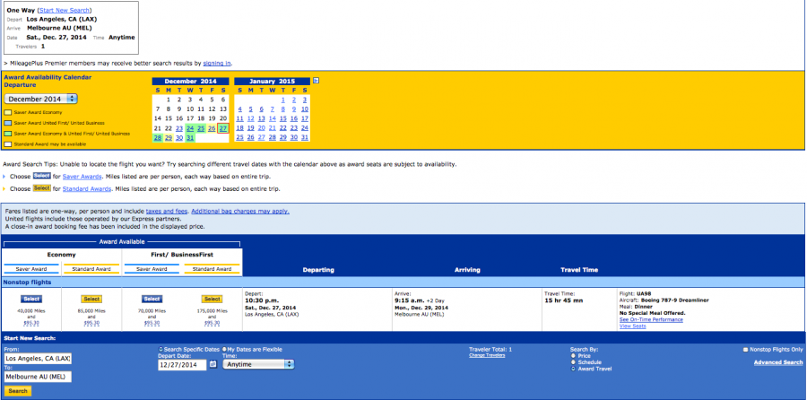This screenshot has width=807, height=400.
Task: Enable the My Dates are Flexible option
Action: (224, 349)
